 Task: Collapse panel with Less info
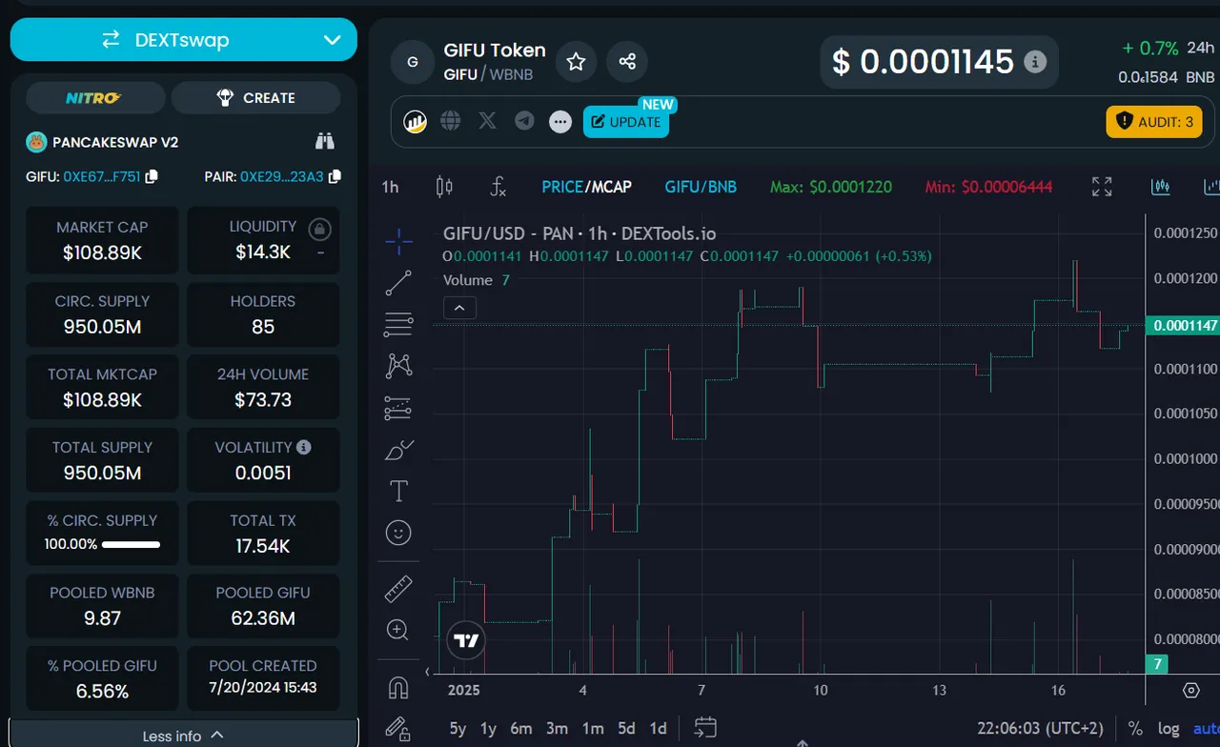(x=183, y=736)
